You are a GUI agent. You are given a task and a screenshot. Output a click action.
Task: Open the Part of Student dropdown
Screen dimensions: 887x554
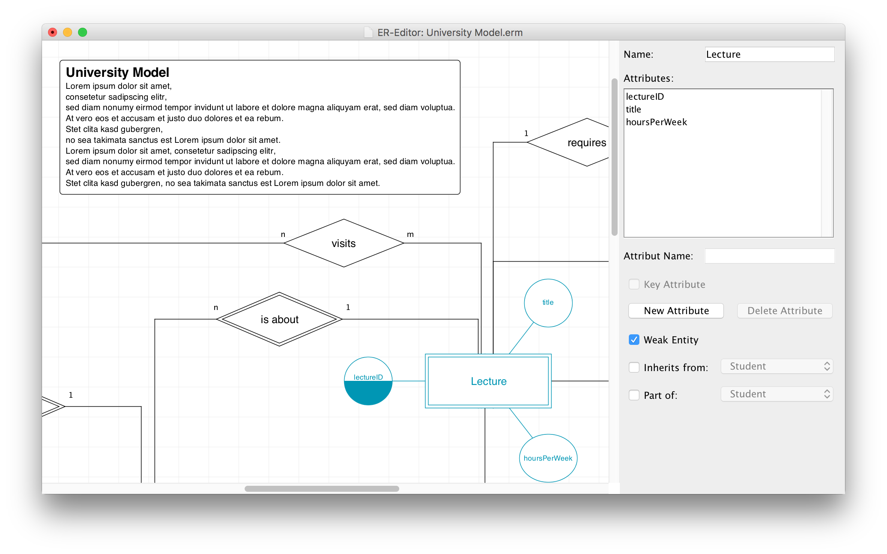point(777,394)
